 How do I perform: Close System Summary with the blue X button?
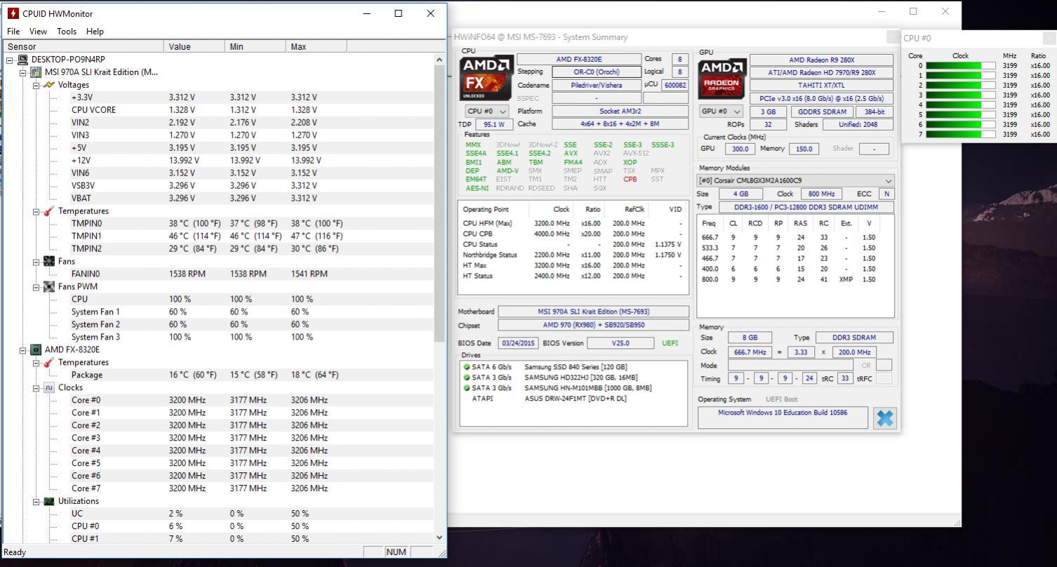[885, 418]
